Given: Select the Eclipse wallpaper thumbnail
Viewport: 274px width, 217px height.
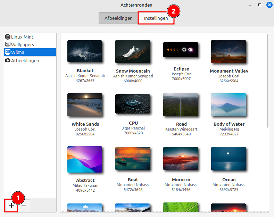Looking at the screenshot, I should click(181, 50).
